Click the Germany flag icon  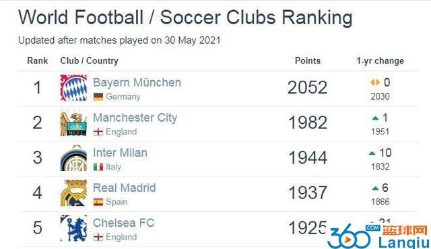98,97
